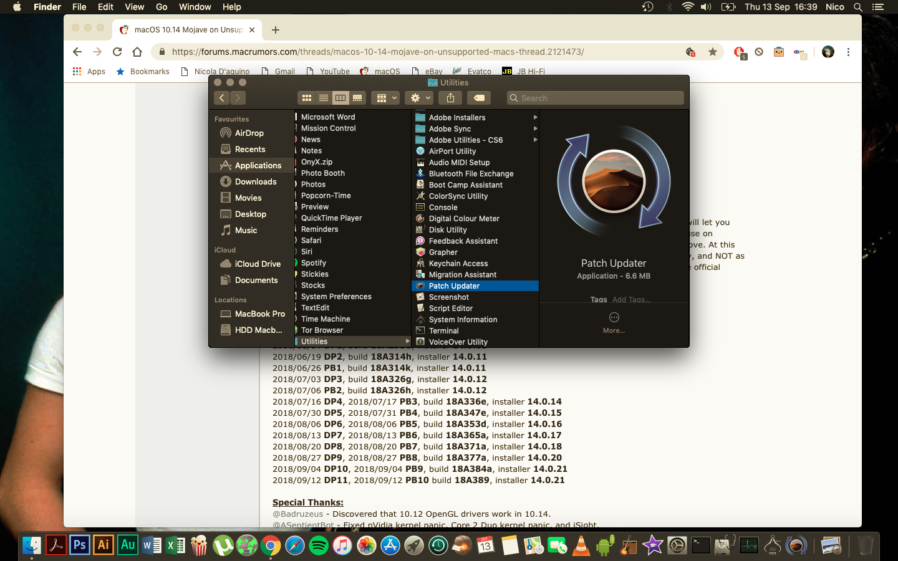Image resolution: width=898 pixels, height=561 pixels.
Task: Click the volume icon in menu bar
Action: [x=706, y=7]
